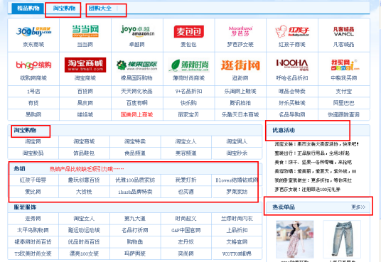The width and height of the screenshot is (381, 262).
Task: Open the 淘宝男人 link
Action: (237, 141)
